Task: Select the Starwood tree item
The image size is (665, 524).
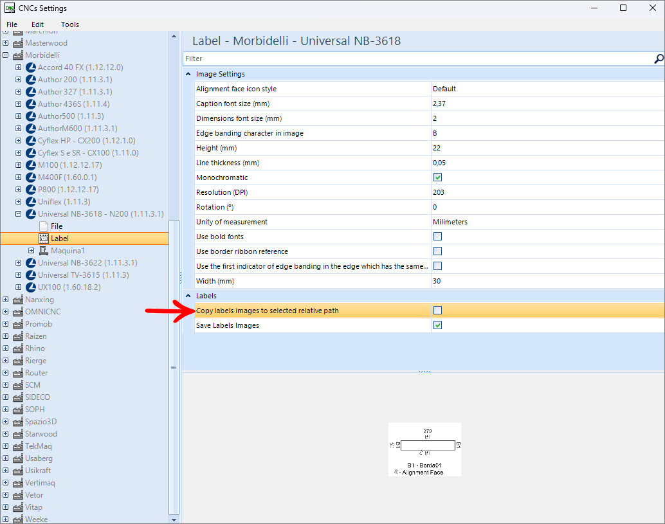Action: pos(41,434)
